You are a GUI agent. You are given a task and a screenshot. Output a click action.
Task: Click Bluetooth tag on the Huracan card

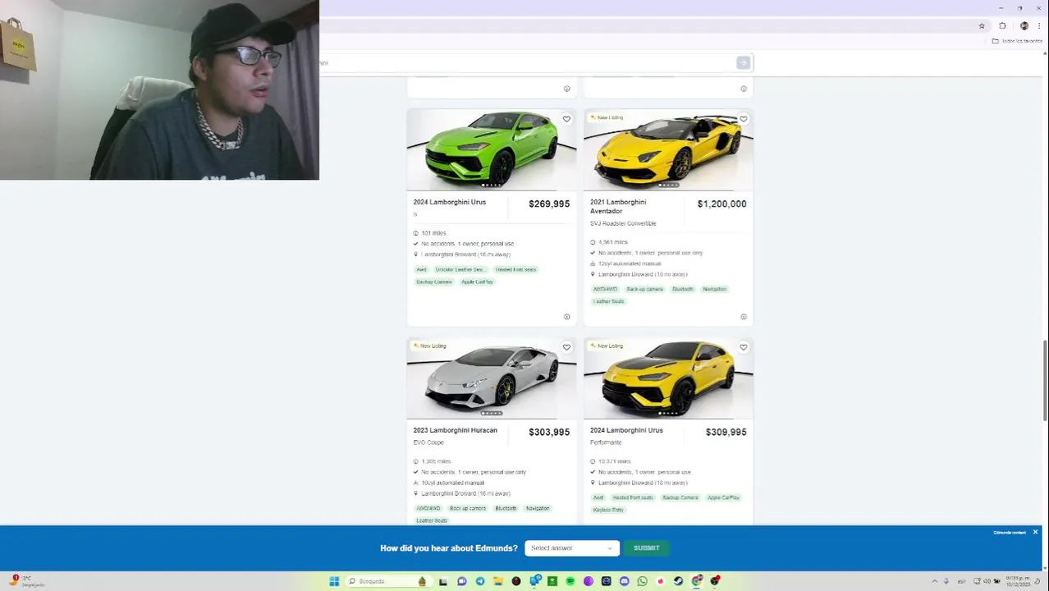pos(506,508)
